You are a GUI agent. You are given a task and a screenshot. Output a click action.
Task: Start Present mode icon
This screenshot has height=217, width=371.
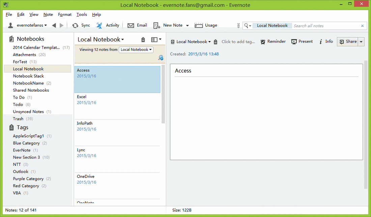click(x=294, y=42)
